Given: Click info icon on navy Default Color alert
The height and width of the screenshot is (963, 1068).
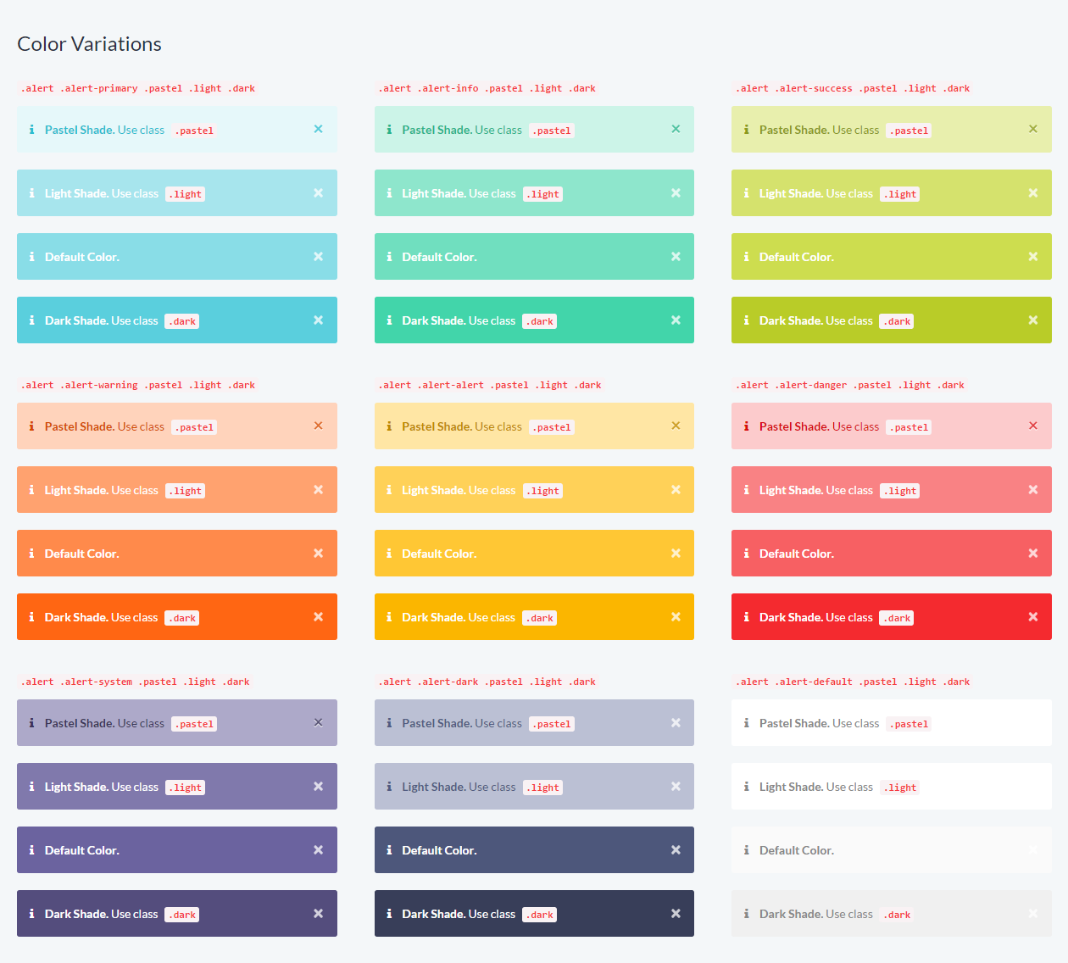Looking at the screenshot, I should pyautogui.click(x=389, y=850).
